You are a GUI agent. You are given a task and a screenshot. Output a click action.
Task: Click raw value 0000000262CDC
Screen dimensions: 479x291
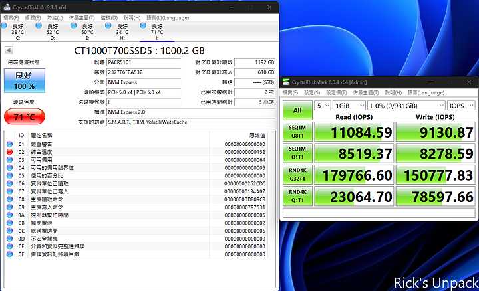pyautogui.click(x=245, y=183)
